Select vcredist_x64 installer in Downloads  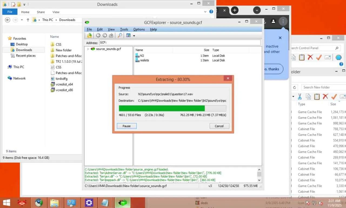pyautogui.click(x=62, y=84)
